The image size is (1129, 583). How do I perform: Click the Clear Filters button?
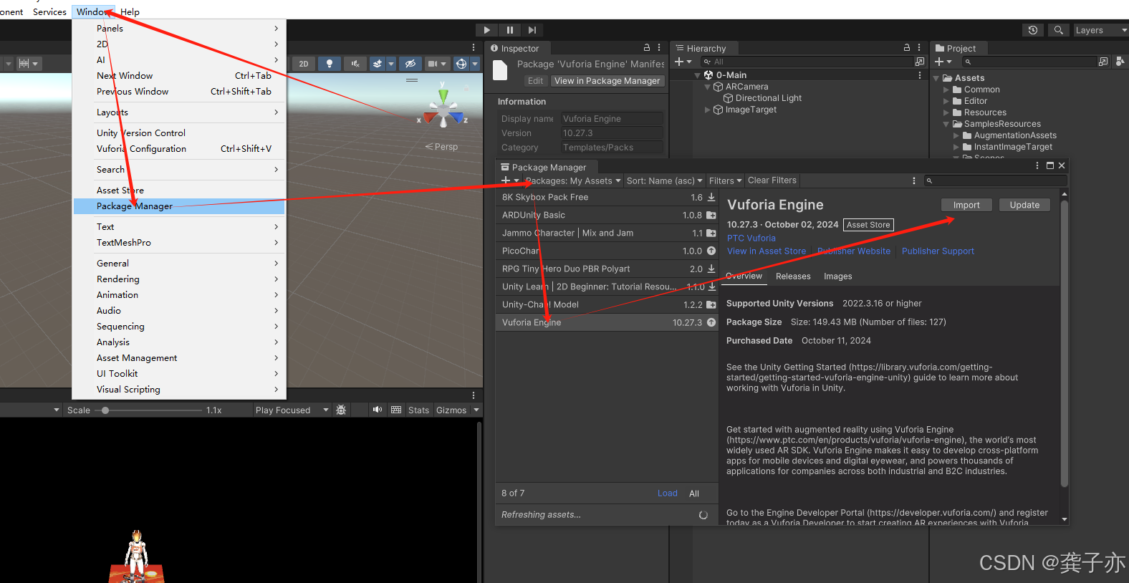point(772,180)
